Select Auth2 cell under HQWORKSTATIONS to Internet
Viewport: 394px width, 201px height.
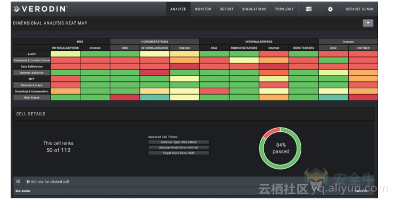pyautogui.click(x=184, y=54)
